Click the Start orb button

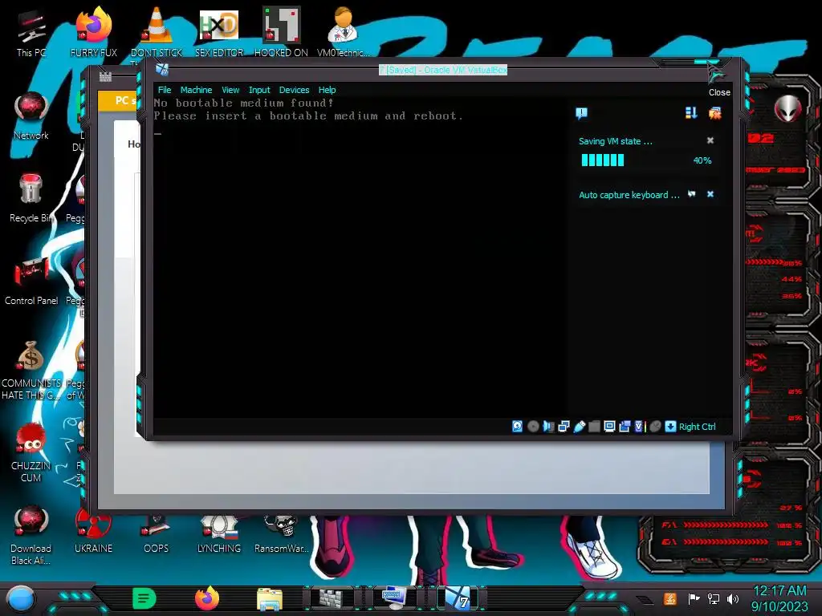21,599
